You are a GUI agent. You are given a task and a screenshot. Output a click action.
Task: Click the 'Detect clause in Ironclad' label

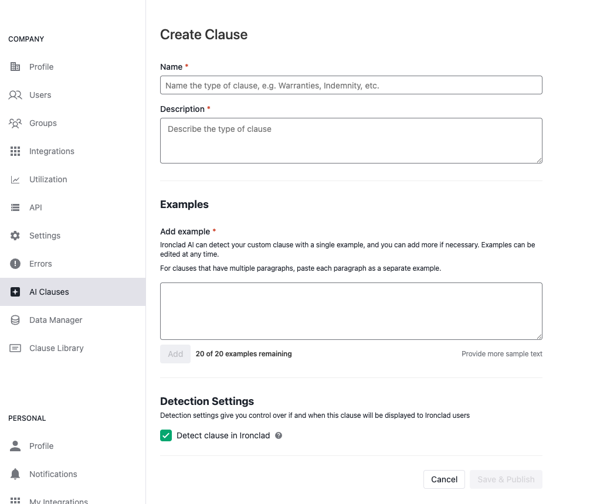223,435
